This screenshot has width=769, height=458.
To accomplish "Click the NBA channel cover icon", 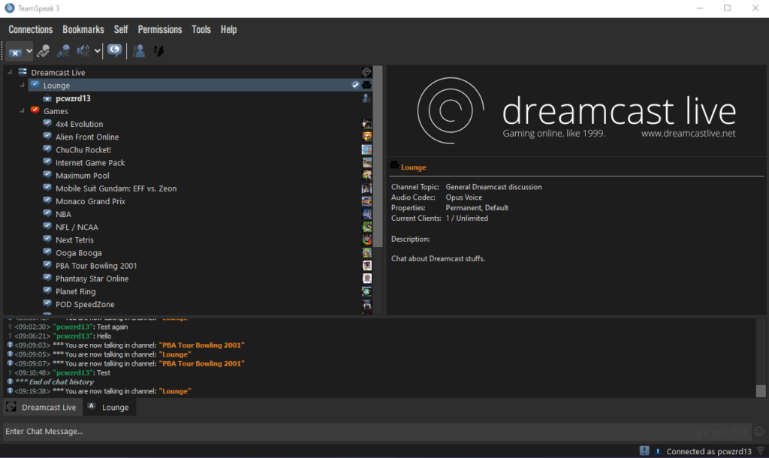I will pos(366,214).
